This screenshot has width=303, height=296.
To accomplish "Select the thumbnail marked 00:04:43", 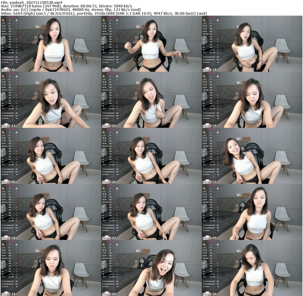I will (x=151, y=212).
